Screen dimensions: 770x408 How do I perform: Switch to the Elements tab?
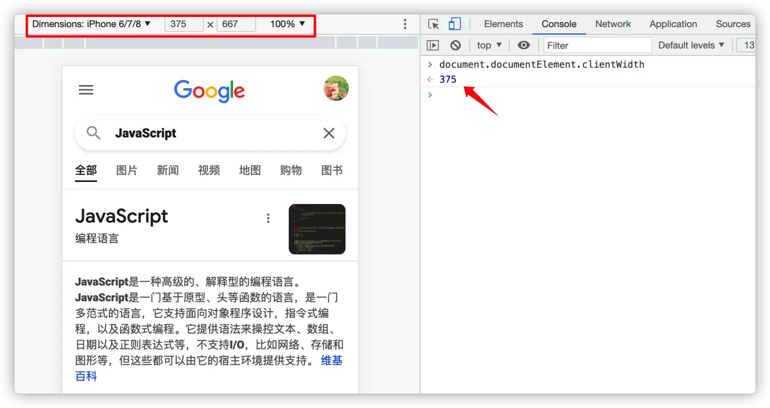(504, 24)
